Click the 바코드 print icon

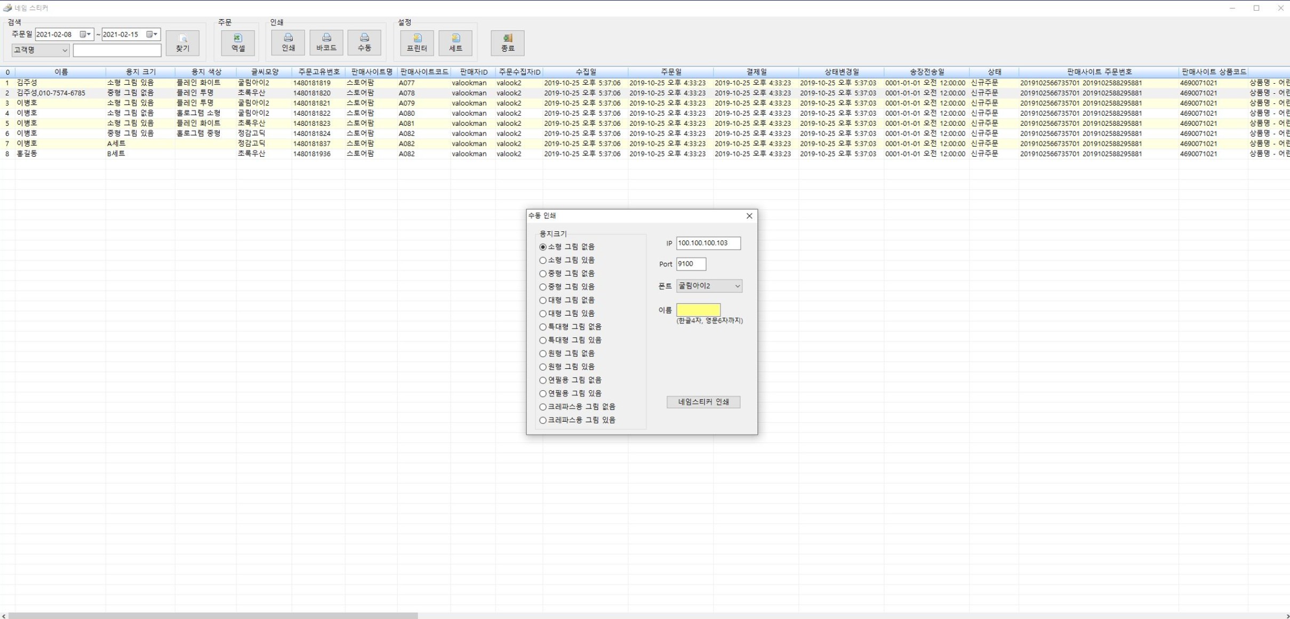click(x=326, y=43)
